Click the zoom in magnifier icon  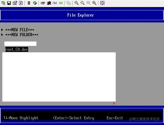pos(76,3)
